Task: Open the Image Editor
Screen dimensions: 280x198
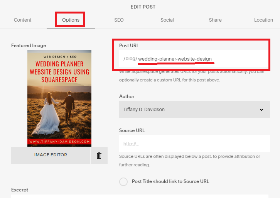Action: [x=51, y=156]
